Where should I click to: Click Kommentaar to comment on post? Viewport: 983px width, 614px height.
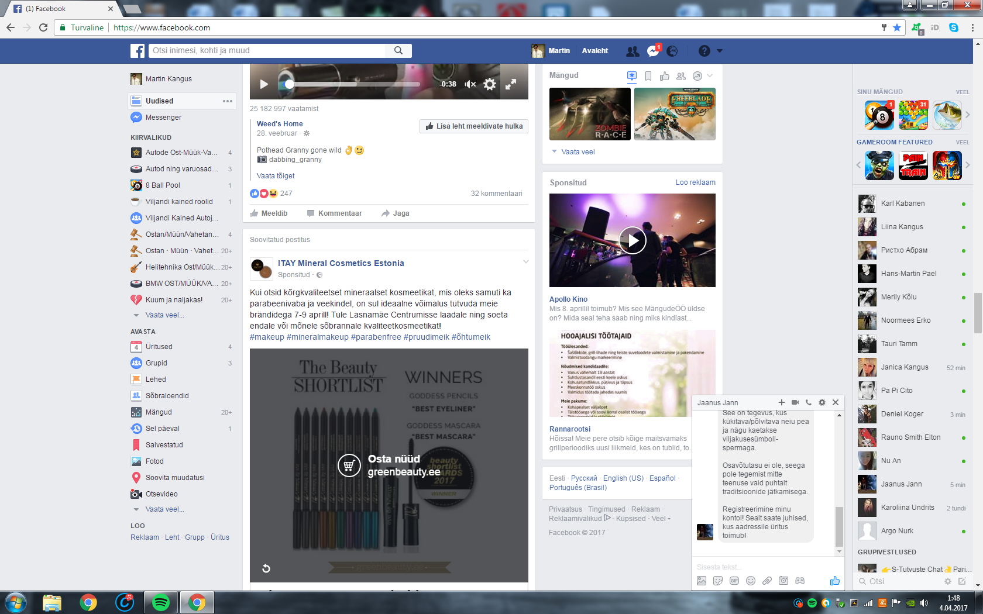(x=335, y=213)
